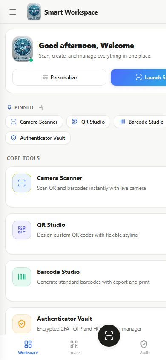Image resolution: width=166 pixels, height=360 pixels.
Task: Click the 'Good afternoon, Welcome' heading
Action: (86, 46)
